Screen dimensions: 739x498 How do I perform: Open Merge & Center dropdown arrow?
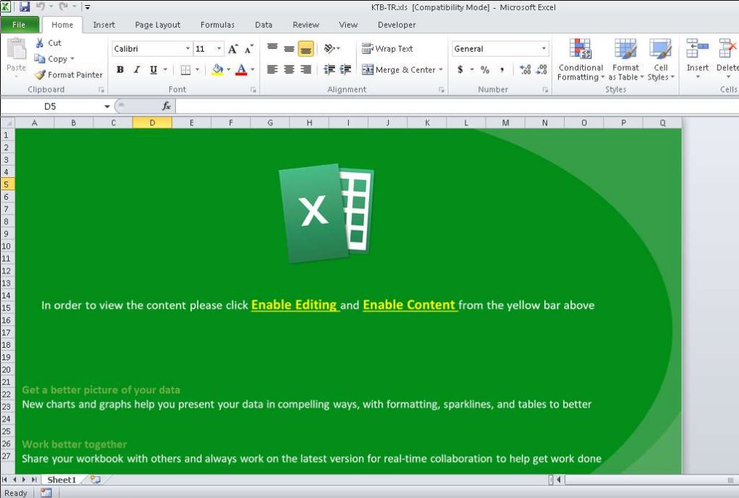[x=441, y=70]
